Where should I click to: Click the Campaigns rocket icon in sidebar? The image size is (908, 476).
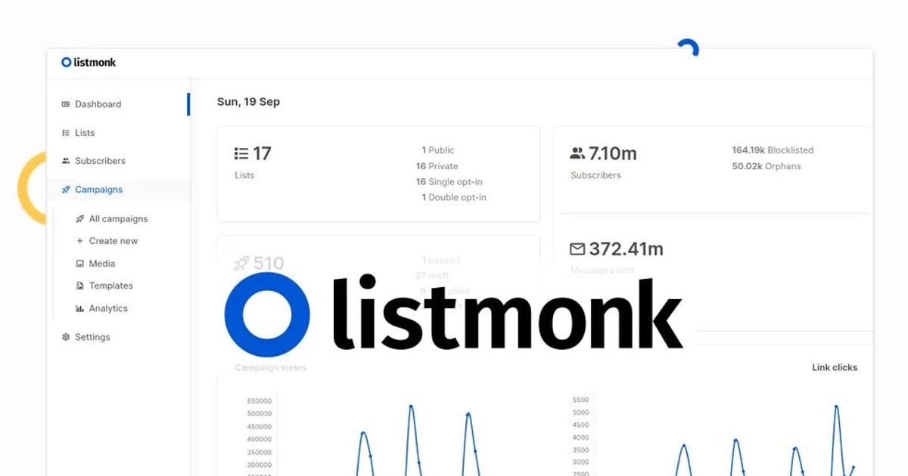pos(66,190)
